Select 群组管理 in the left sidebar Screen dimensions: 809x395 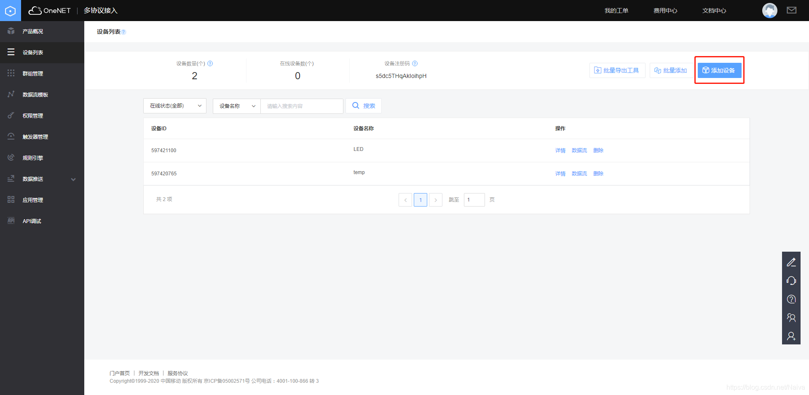point(32,73)
